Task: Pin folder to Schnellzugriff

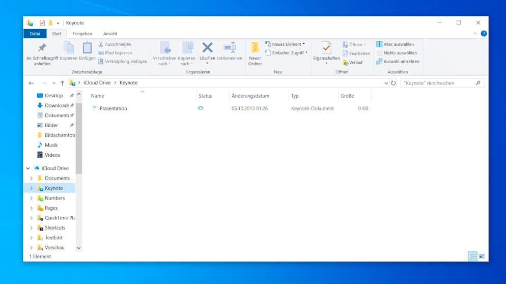Action: coord(42,53)
